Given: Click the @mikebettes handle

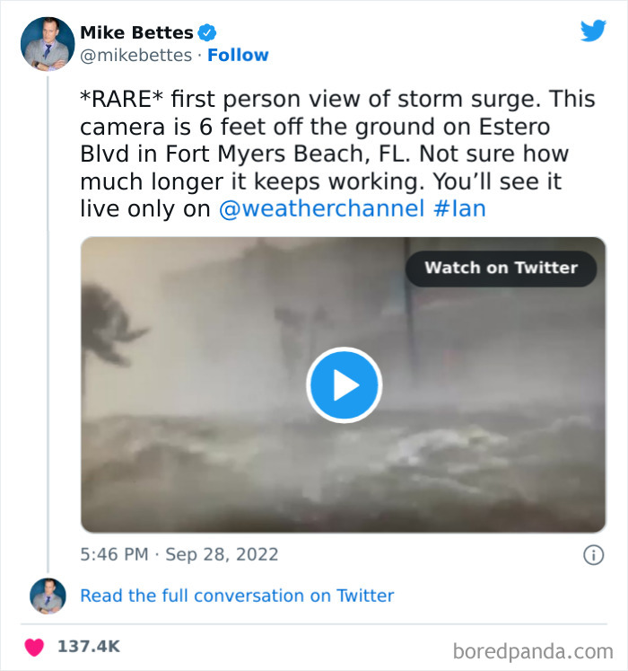Looking at the screenshot, I should coord(136,56).
